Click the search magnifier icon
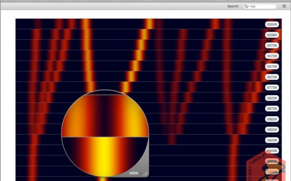The height and width of the screenshot is (181, 291). 246,6
